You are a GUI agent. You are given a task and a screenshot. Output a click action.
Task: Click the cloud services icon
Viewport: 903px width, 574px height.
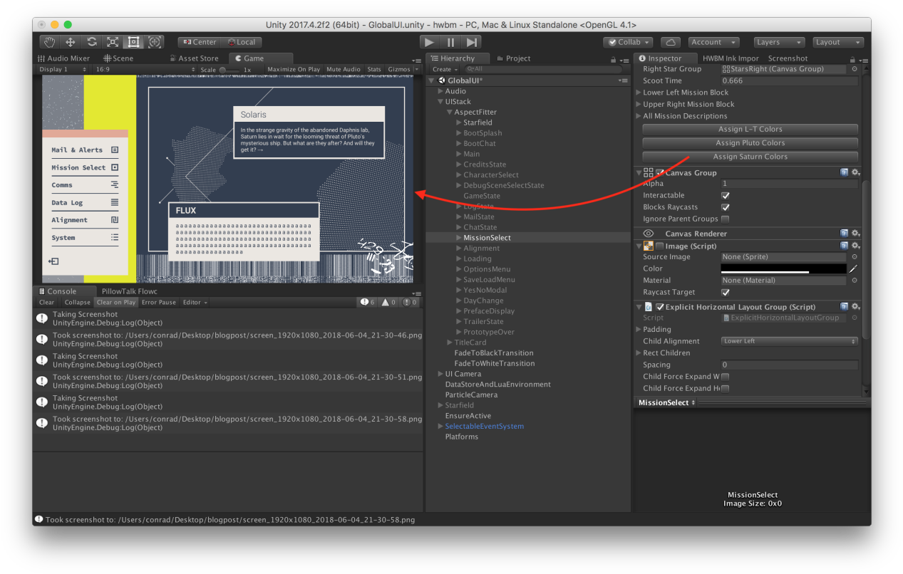click(x=670, y=43)
